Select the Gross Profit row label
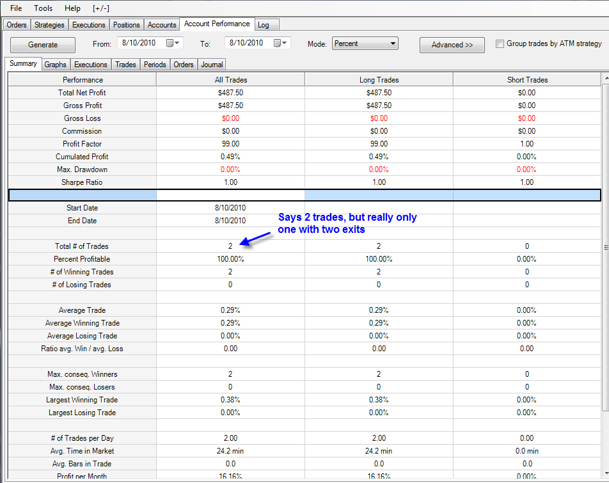The height and width of the screenshot is (483, 609). 83,105
